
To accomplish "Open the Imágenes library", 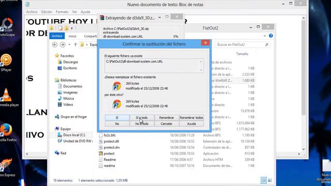I will 70,92.
